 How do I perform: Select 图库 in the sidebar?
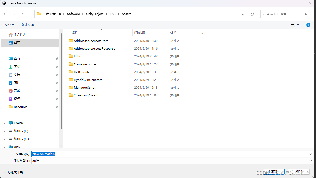point(30,43)
